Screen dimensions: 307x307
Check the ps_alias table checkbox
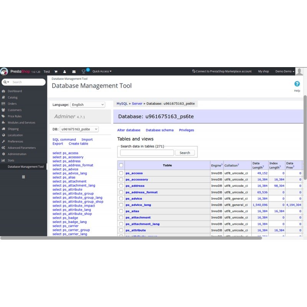[121, 211]
